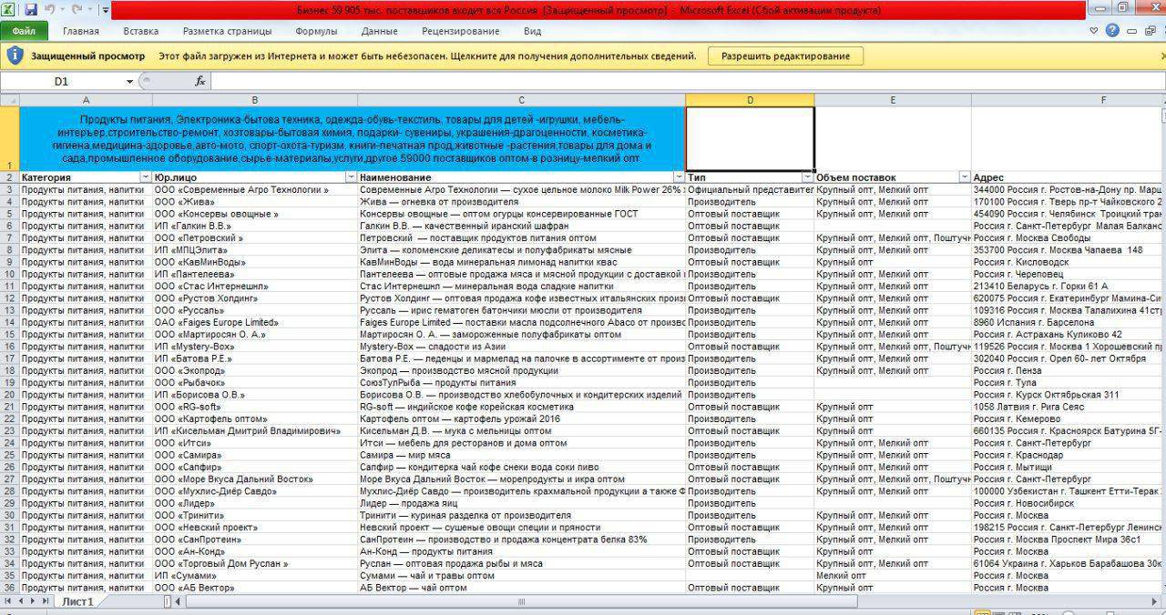This screenshot has height=615, width=1166.
Task: Click the Protected View shield icon
Action: pos(15,55)
